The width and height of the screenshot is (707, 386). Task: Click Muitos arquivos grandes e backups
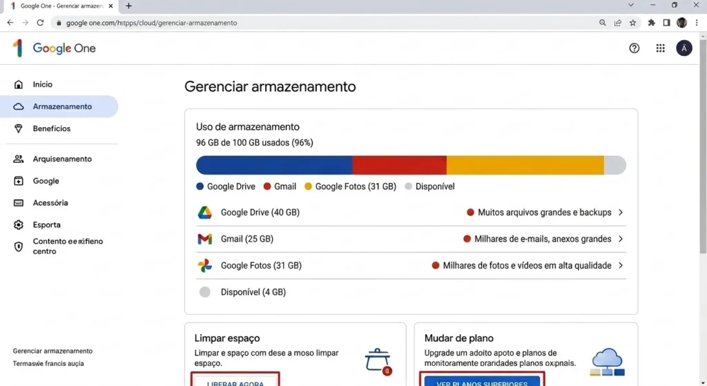click(544, 213)
